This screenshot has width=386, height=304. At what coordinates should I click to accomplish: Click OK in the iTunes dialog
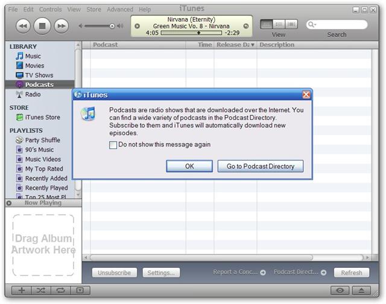point(189,166)
